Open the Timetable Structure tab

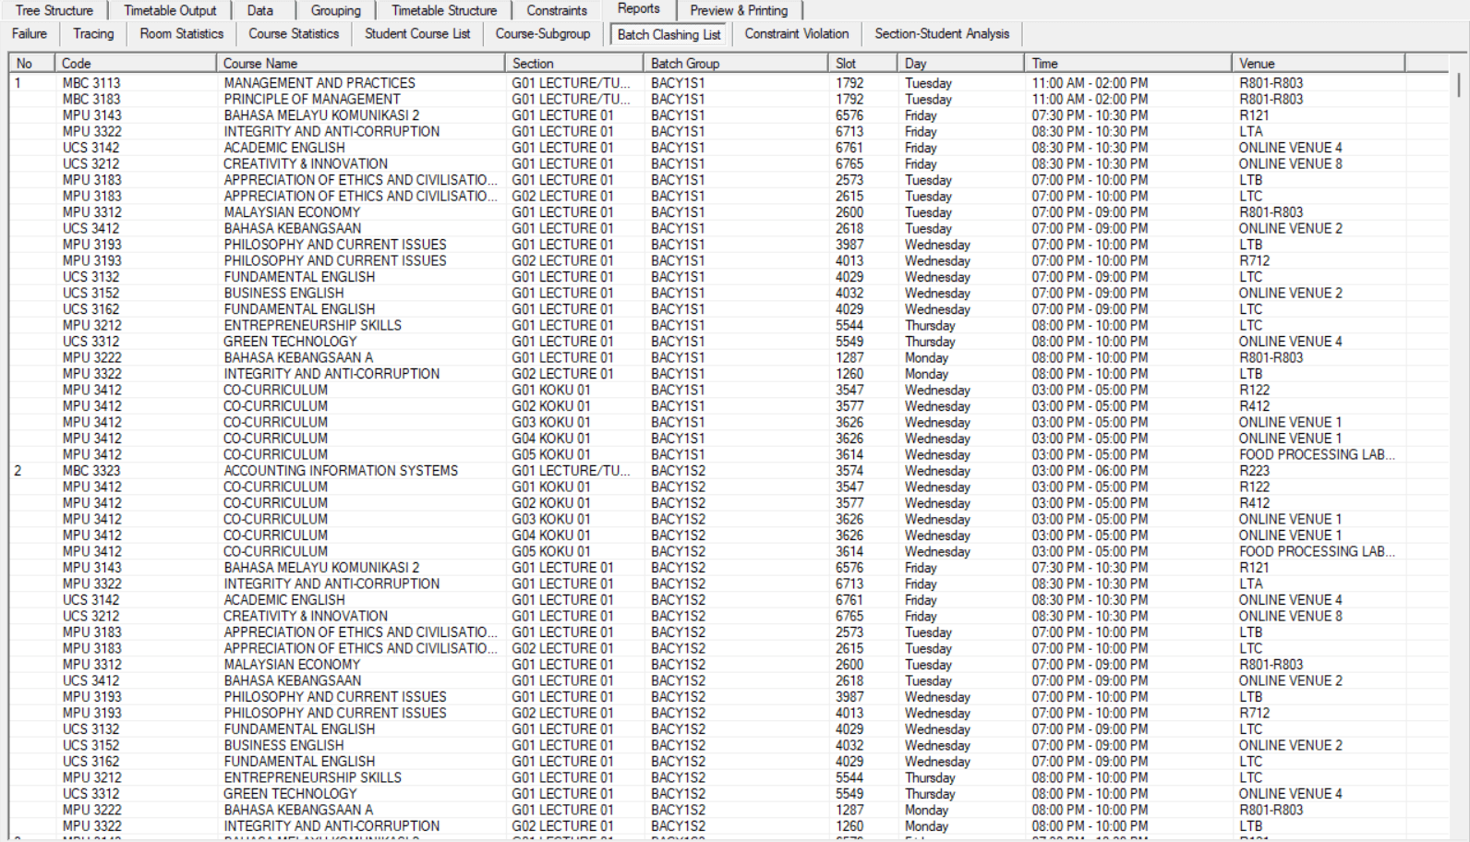point(444,10)
